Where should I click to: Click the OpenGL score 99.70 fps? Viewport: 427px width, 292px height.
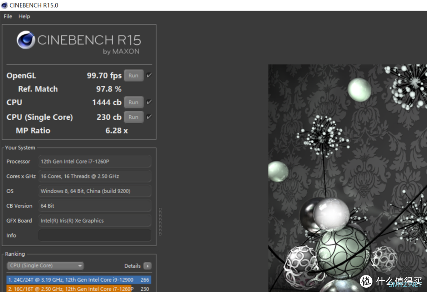pyautogui.click(x=104, y=75)
